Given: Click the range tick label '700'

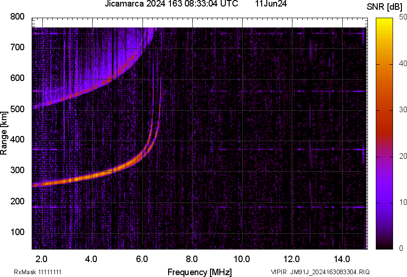Looking at the screenshot, I should click(17, 47).
